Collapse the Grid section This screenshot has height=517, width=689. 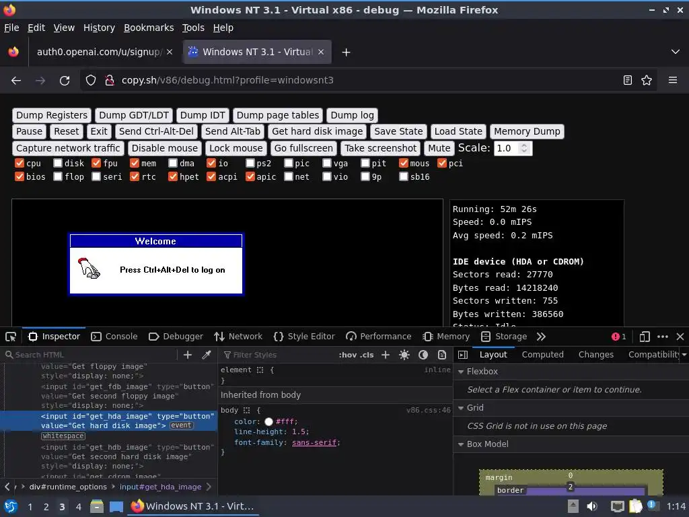coord(461,408)
